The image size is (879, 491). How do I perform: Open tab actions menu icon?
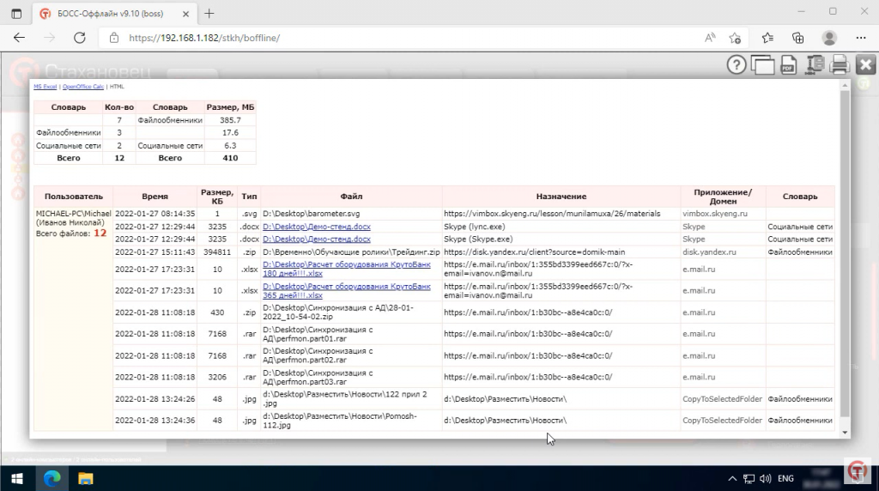click(x=16, y=14)
